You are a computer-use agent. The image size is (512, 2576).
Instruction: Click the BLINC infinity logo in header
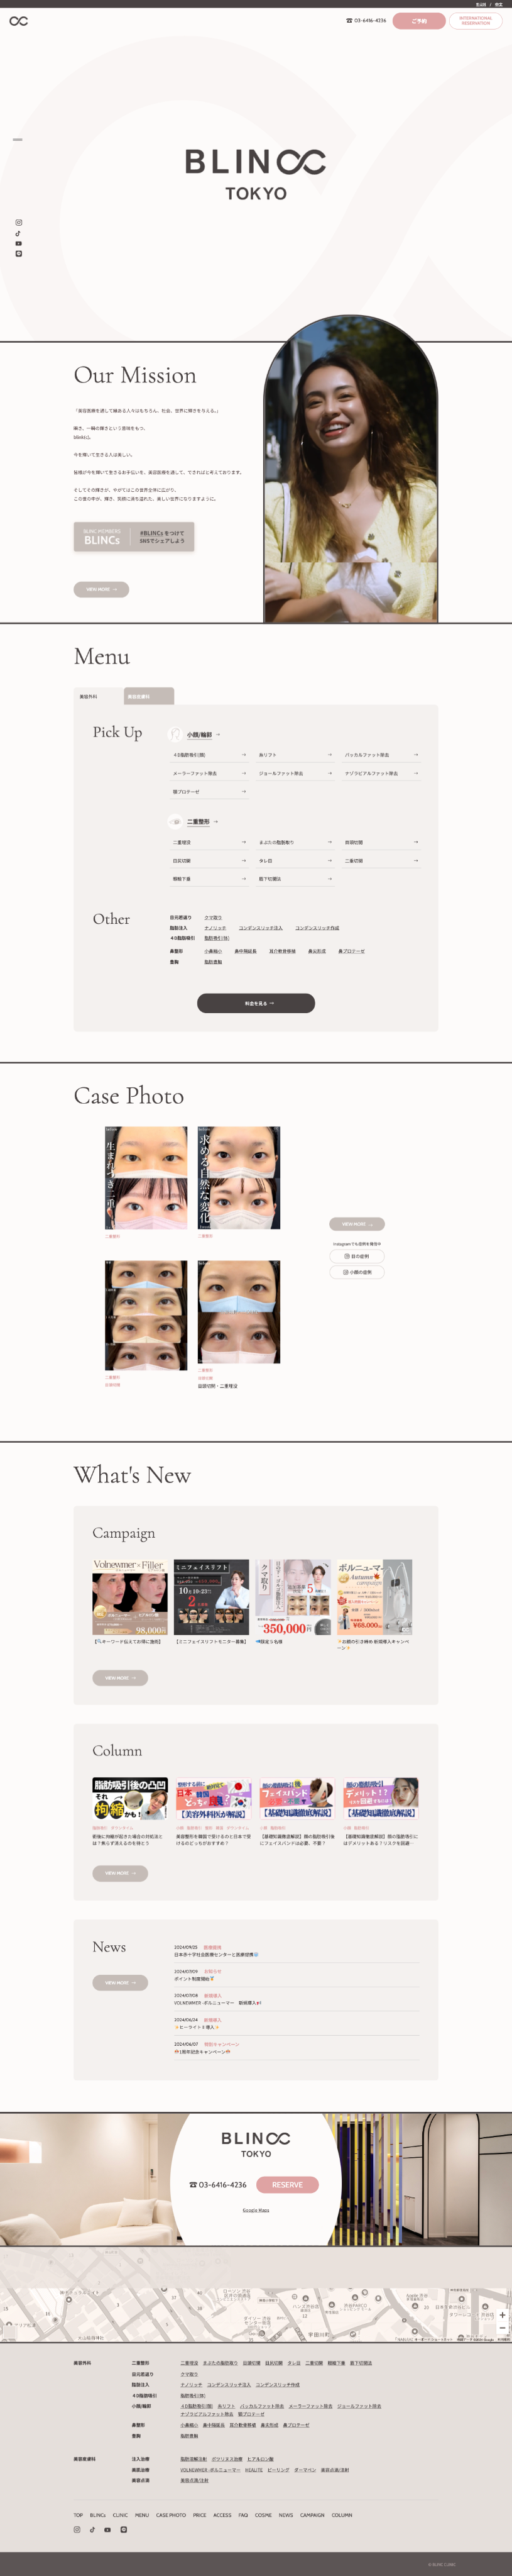coord(18,21)
